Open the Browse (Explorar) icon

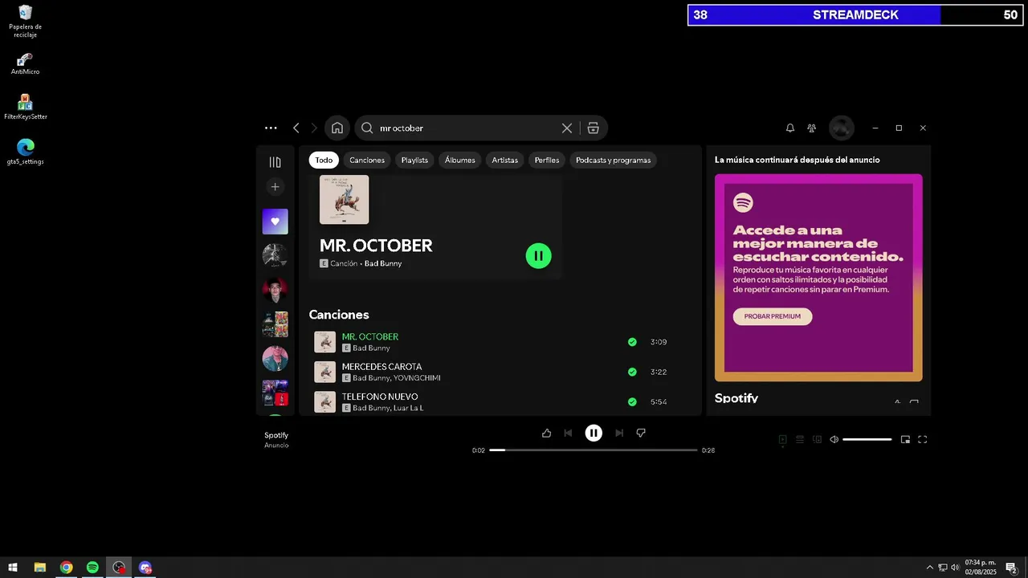593,128
